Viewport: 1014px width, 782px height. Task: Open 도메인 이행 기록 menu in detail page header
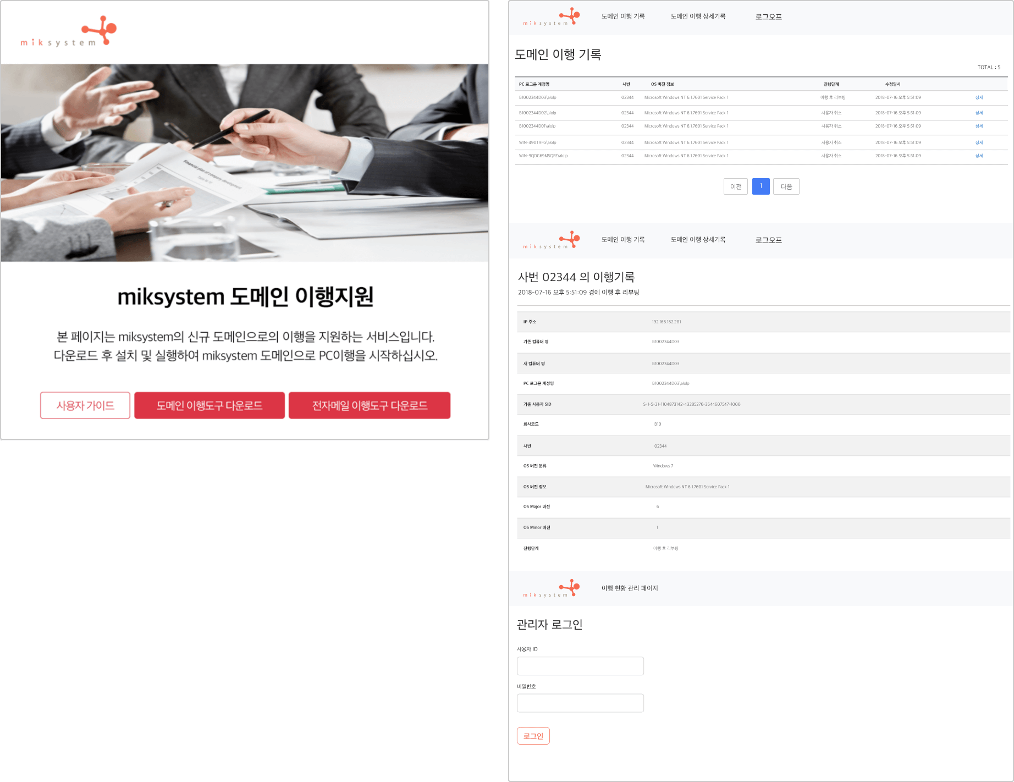[x=623, y=240]
